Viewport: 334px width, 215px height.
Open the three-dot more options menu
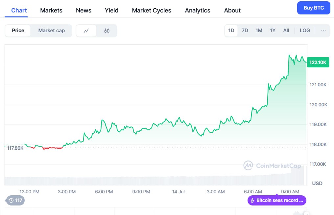click(323, 31)
